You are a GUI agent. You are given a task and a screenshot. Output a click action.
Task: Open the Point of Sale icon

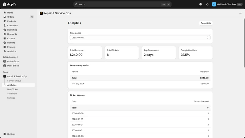point(5,66)
